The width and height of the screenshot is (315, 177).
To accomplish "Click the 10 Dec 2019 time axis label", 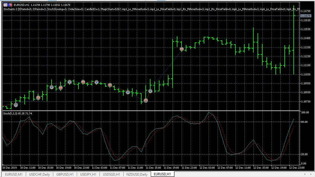I will coord(10,168).
